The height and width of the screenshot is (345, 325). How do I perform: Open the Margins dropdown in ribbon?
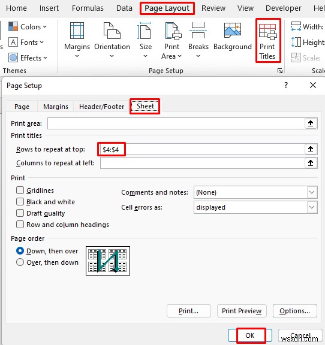point(77,40)
